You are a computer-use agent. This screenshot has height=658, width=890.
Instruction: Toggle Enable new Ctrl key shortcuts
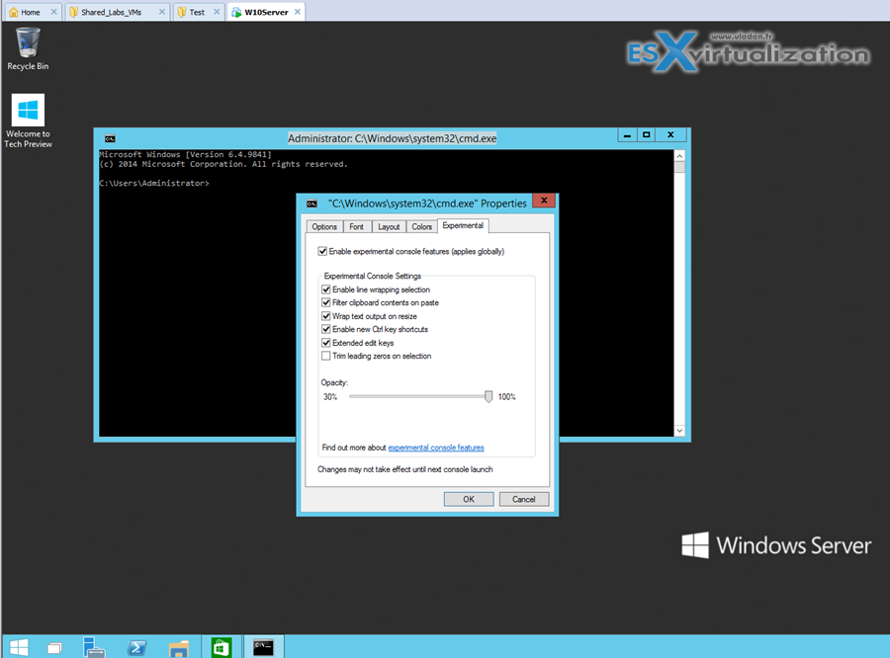point(325,329)
